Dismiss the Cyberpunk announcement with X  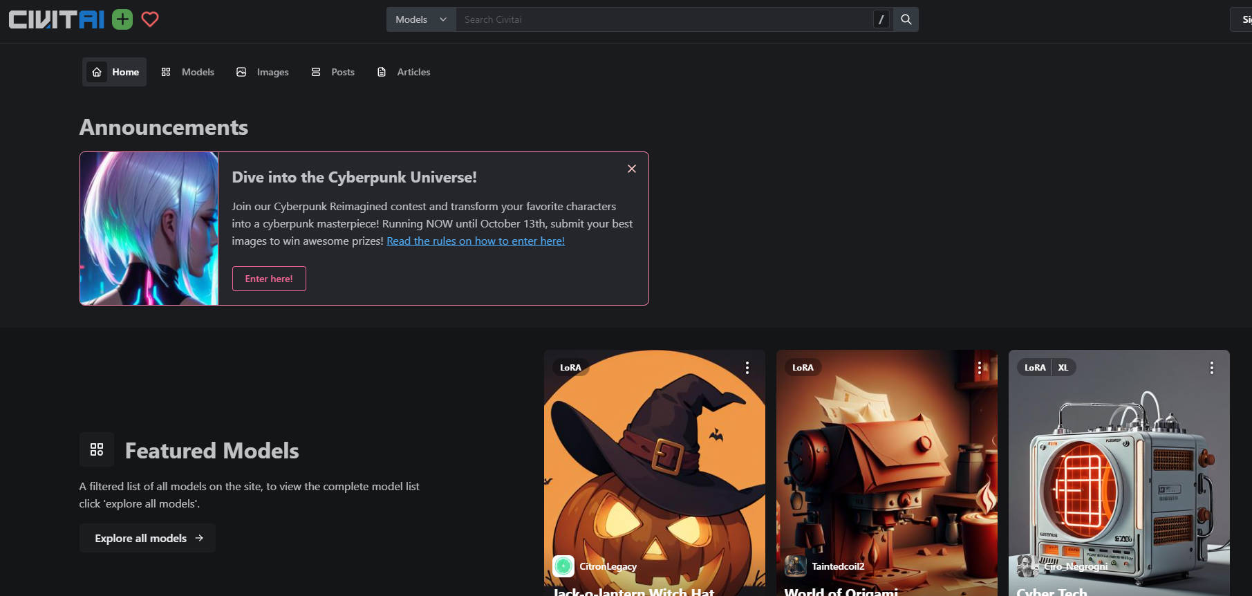[x=631, y=169]
